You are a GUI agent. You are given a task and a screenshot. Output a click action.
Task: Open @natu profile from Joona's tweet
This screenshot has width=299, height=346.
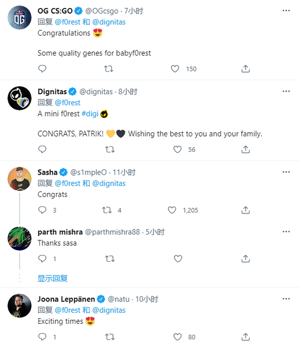tap(119, 299)
